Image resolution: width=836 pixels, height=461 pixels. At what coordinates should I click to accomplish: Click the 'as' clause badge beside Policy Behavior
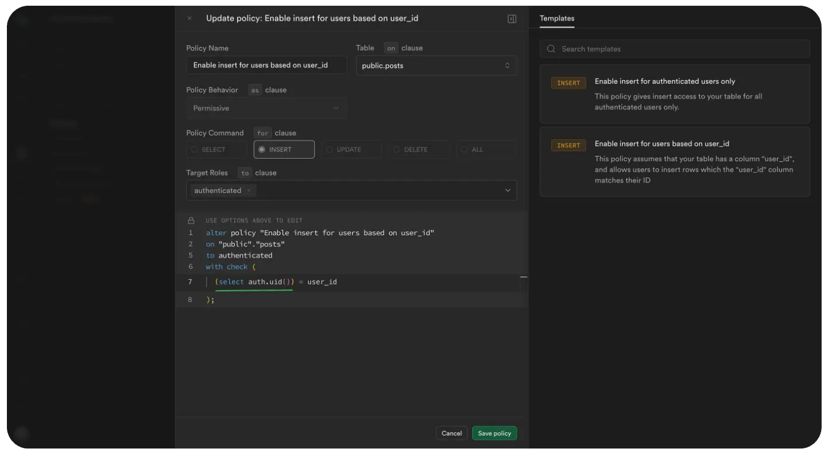(255, 90)
